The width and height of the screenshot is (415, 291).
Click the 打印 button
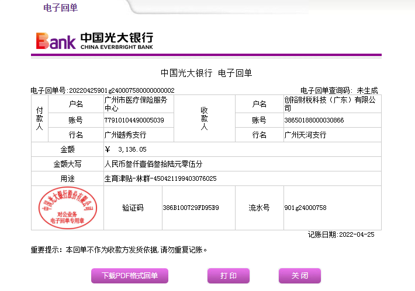click(x=229, y=276)
